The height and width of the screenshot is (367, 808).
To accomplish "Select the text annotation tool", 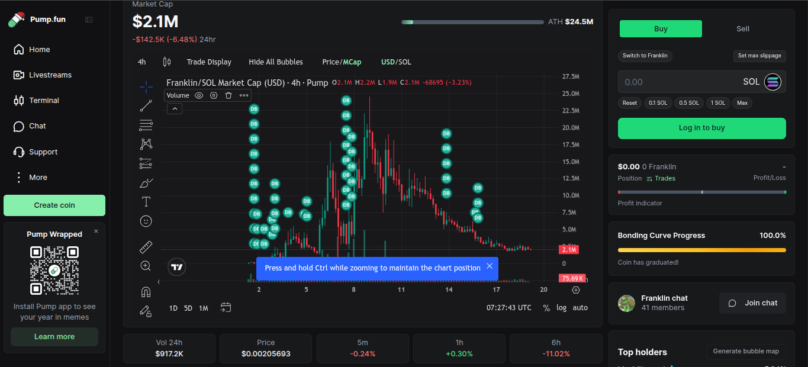I will click(x=146, y=202).
